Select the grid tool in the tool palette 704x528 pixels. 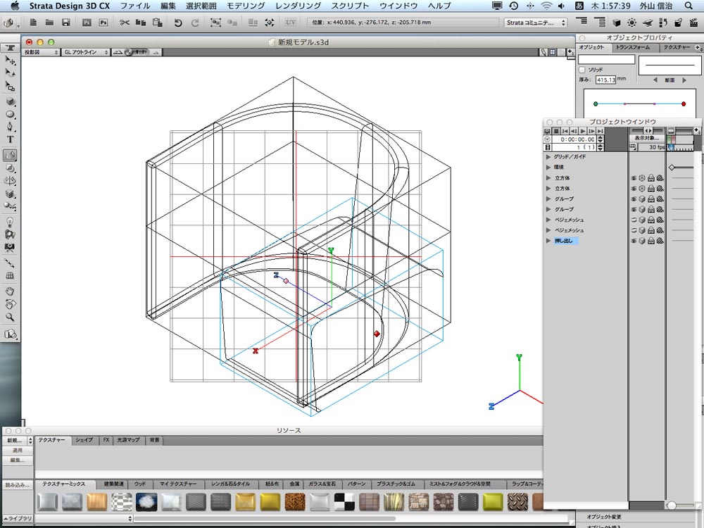click(x=10, y=276)
